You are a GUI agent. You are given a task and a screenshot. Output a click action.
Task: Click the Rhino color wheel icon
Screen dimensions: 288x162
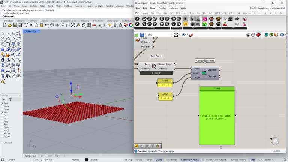[x=131, y=25]
